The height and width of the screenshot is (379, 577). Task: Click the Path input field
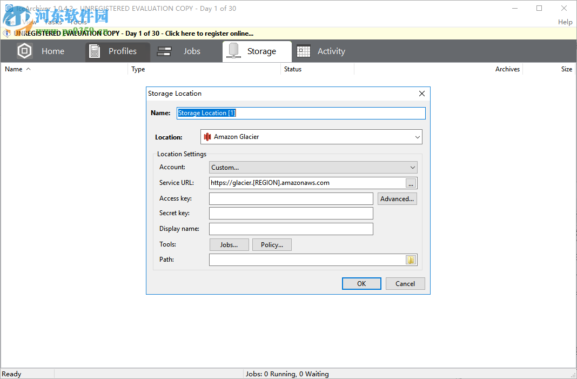(x=307, y=260)
